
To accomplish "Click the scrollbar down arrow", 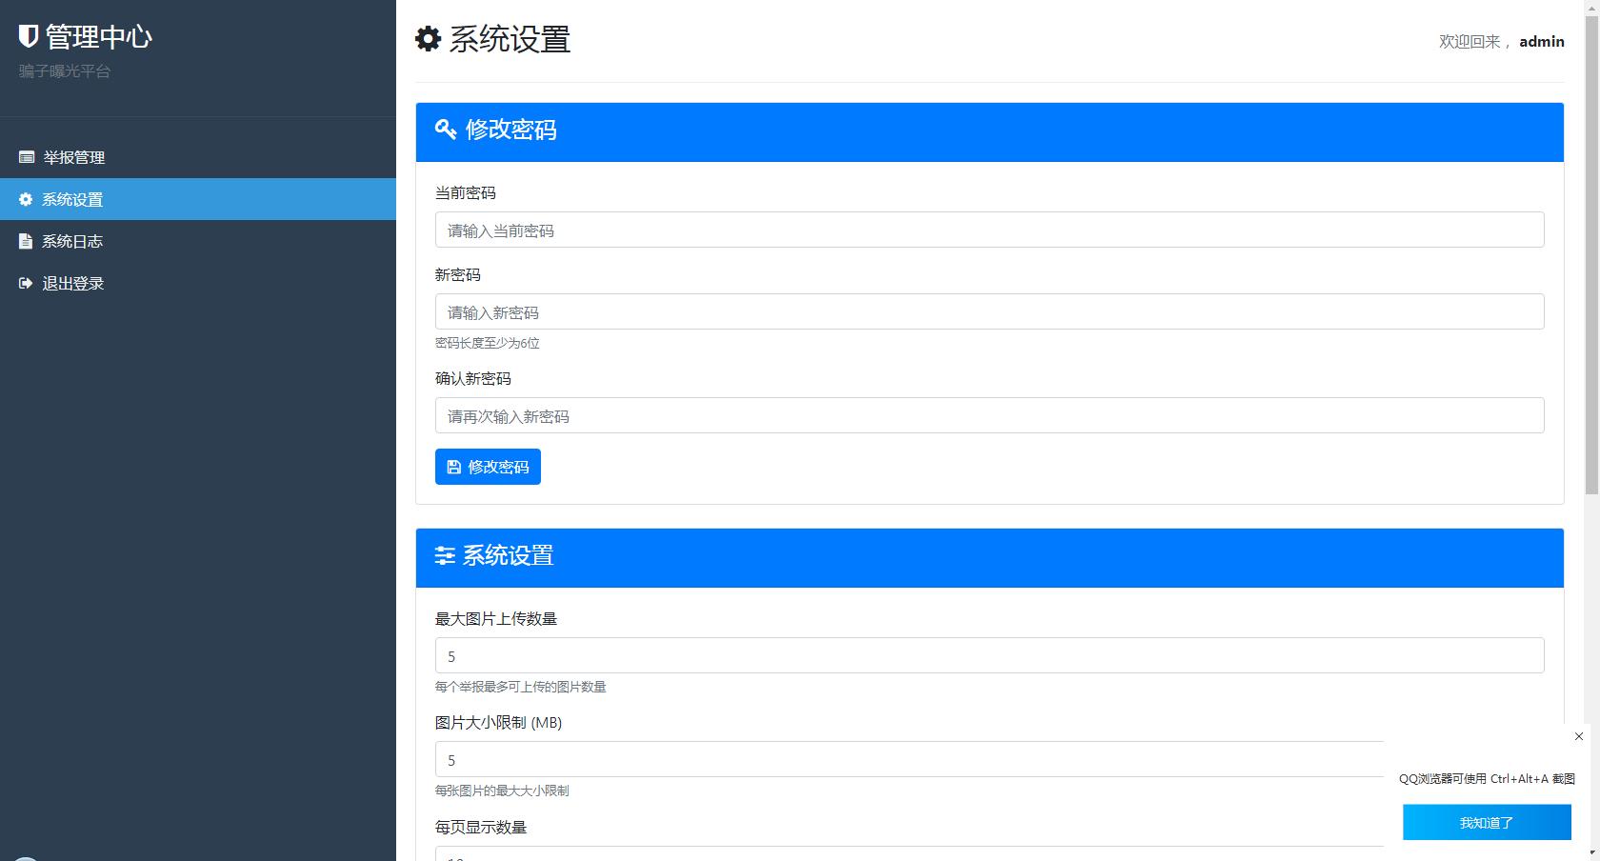I will coord(1591,853).
